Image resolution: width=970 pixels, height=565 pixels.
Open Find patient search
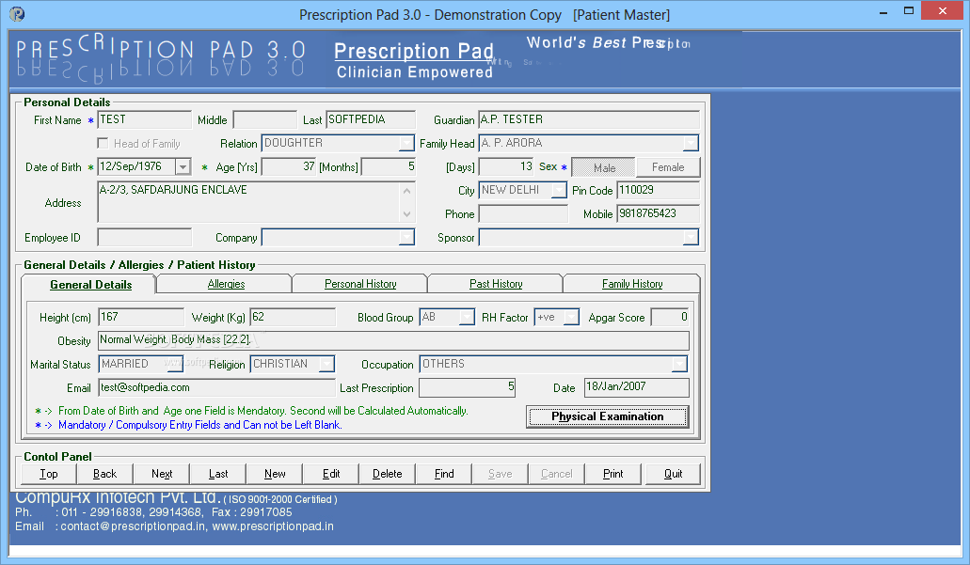[x=444, y=474]
